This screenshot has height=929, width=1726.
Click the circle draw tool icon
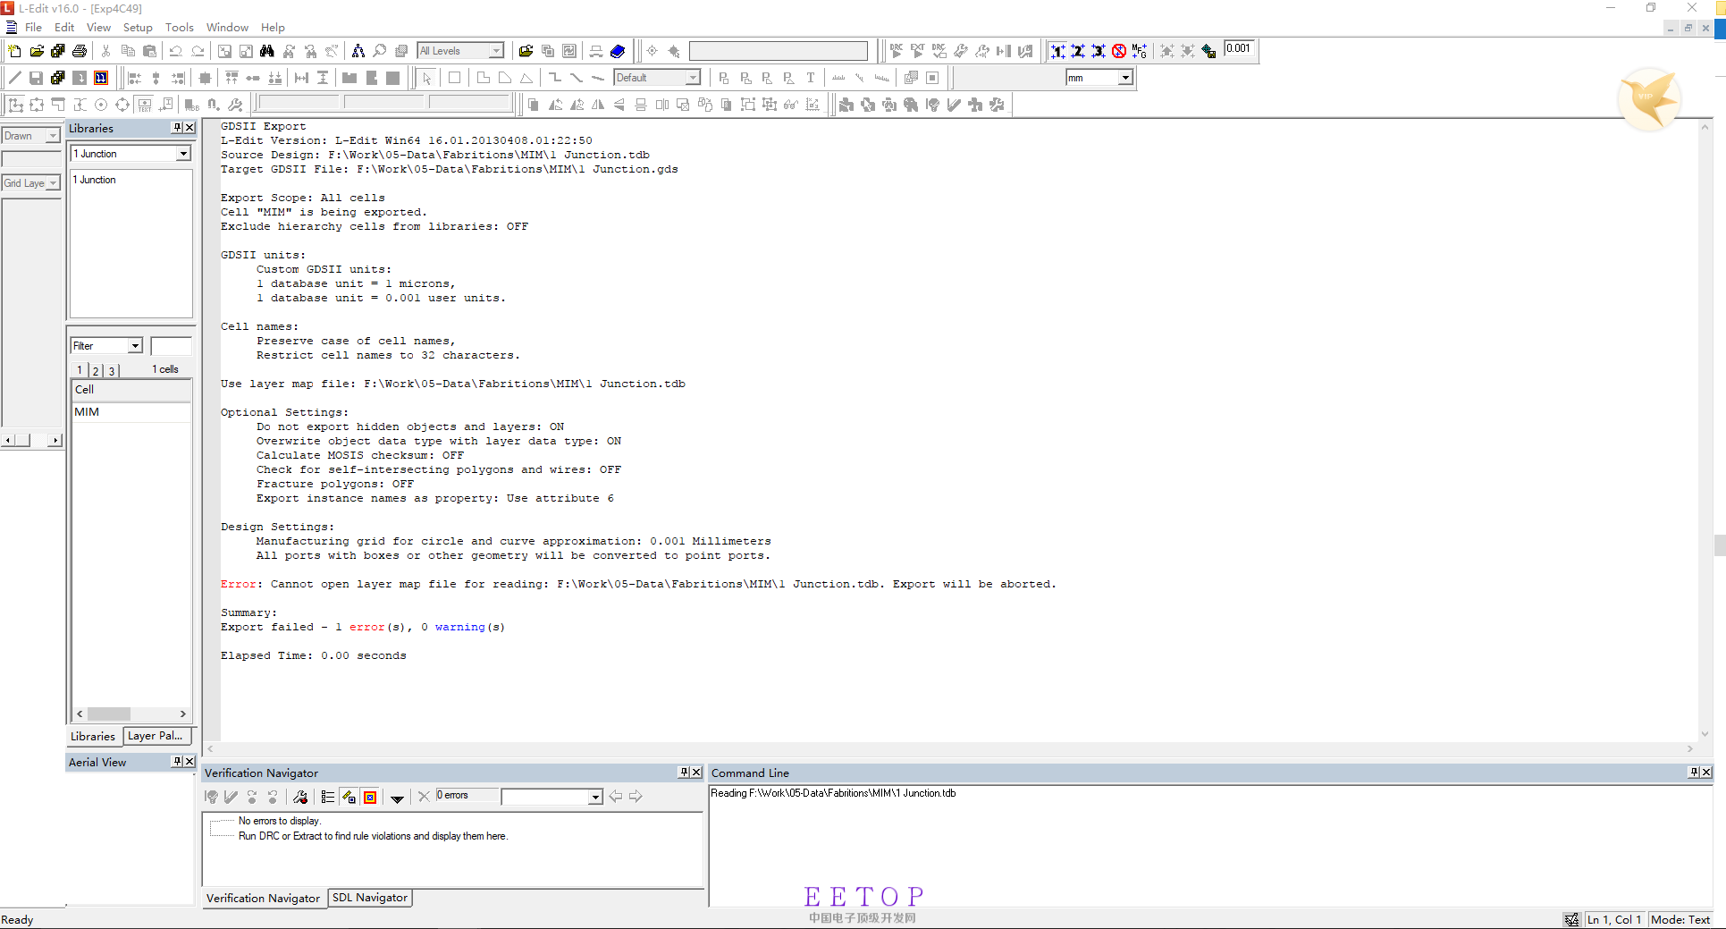coord(101,105)
